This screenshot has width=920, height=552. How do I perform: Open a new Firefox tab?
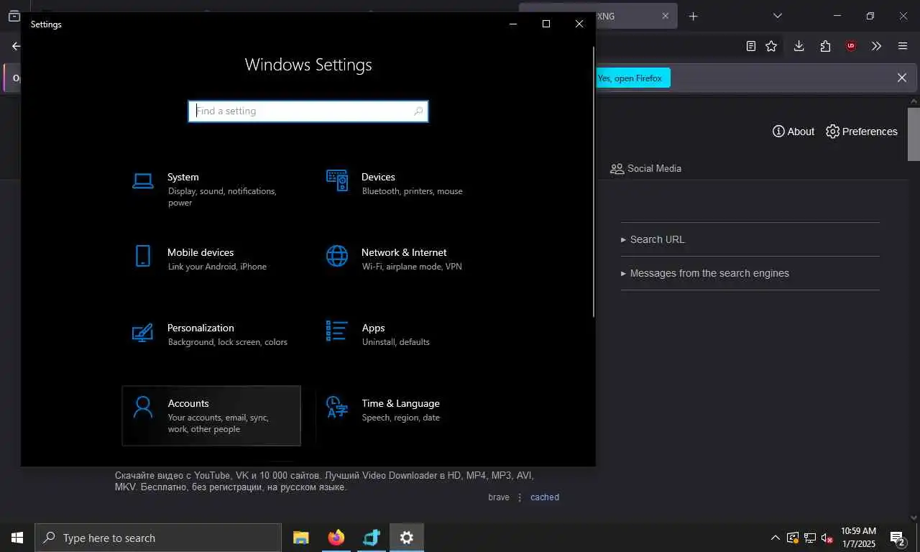693,16
